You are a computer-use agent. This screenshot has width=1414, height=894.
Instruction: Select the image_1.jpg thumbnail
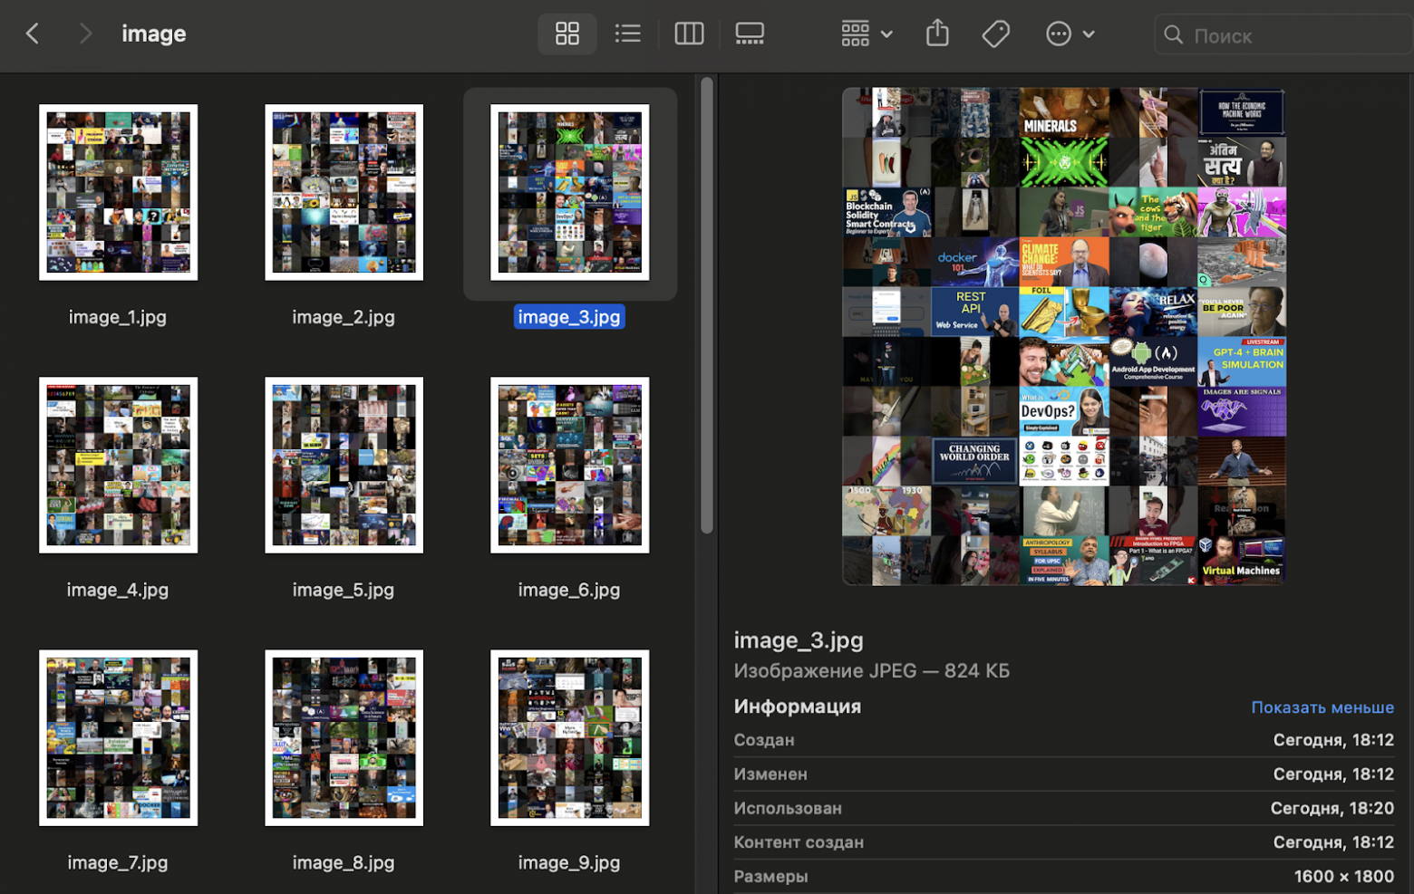tap(118, 192)
